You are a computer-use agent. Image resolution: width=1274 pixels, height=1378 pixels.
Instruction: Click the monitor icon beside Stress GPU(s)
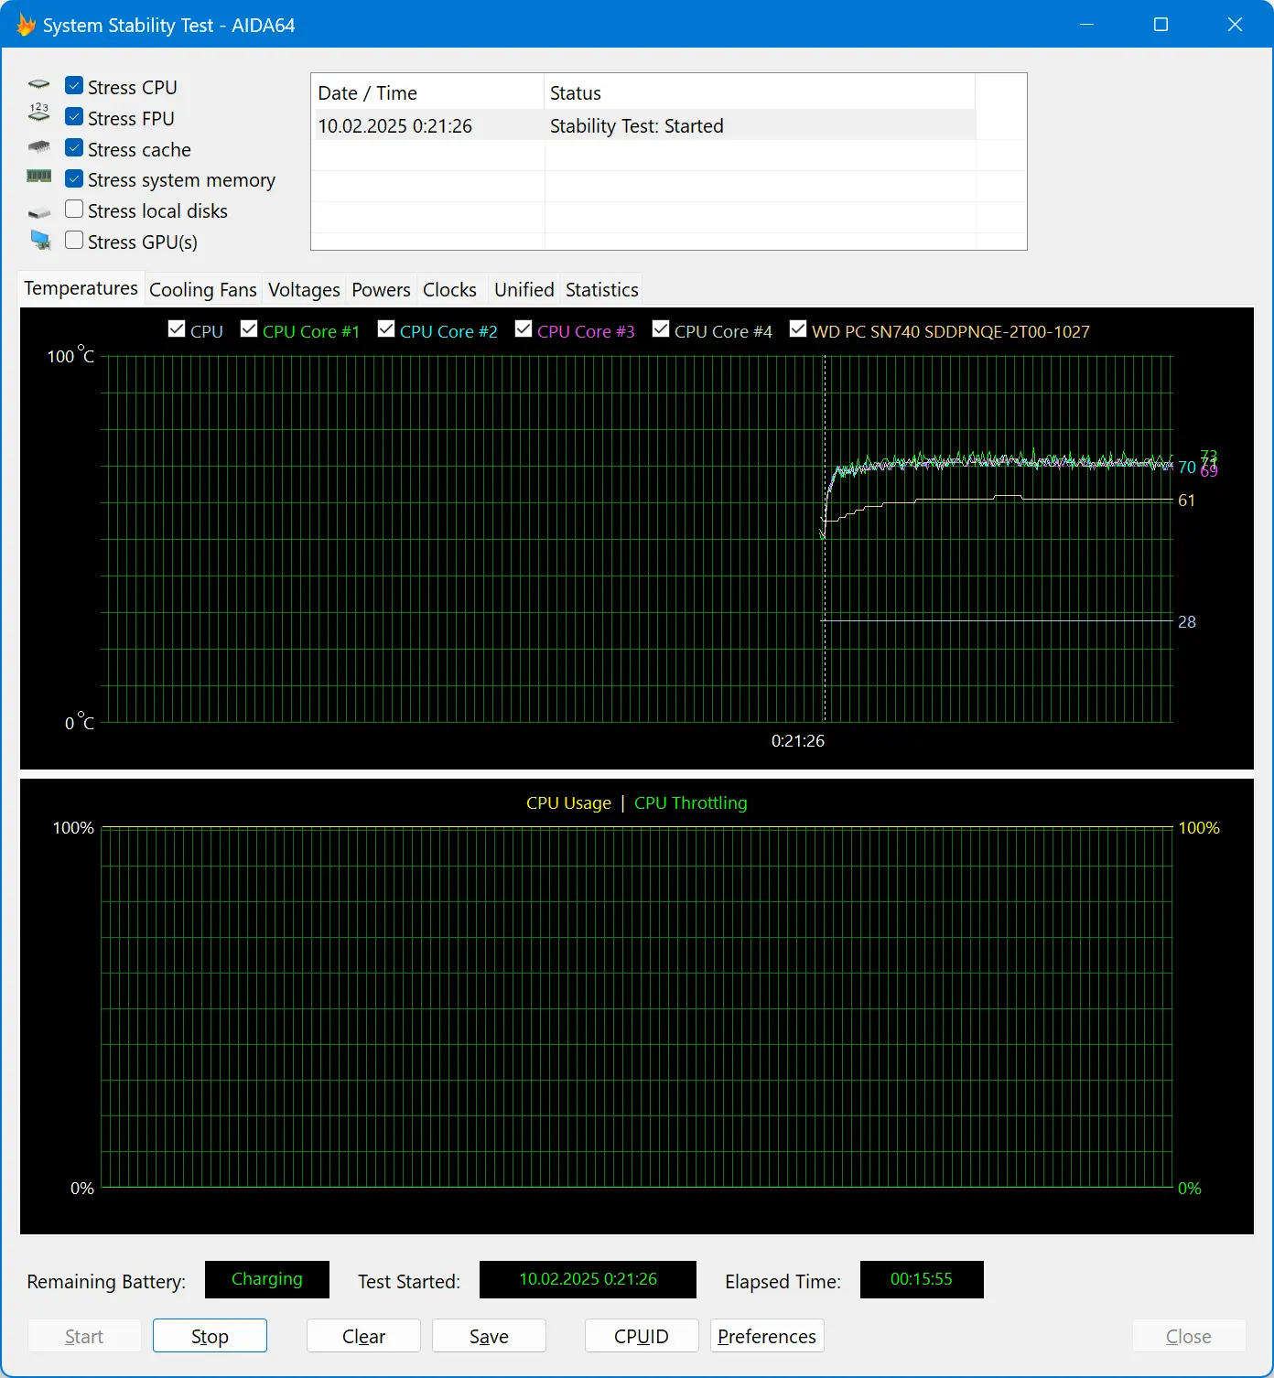coord(40,240)
